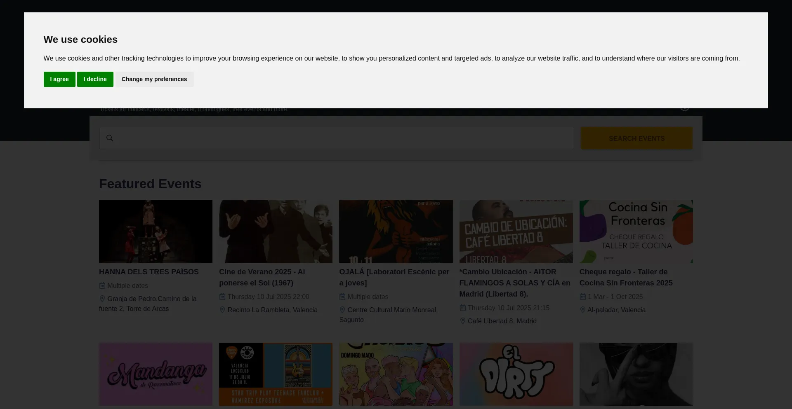The image size is (792, 409).
Task: Open HANNA DELS TRES PAÏSOS event thumbnail
Action: [156, 231]
